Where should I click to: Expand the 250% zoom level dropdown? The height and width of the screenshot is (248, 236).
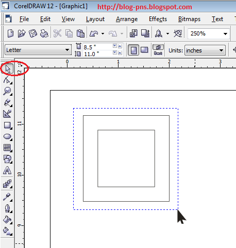pyautogui.click(x=225, y=34)
